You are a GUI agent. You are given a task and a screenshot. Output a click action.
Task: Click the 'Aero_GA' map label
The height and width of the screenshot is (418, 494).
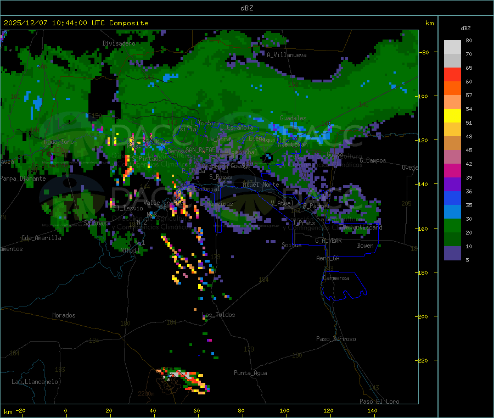[328, 258]
